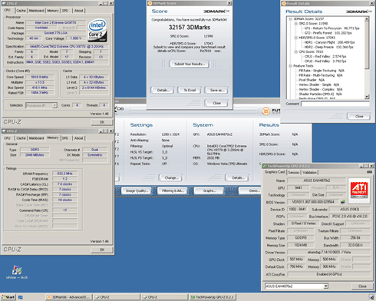The image size is (376, 301).
Task: Select 'GT2 - Firefly Forest' result row
Action: [328, 33]
